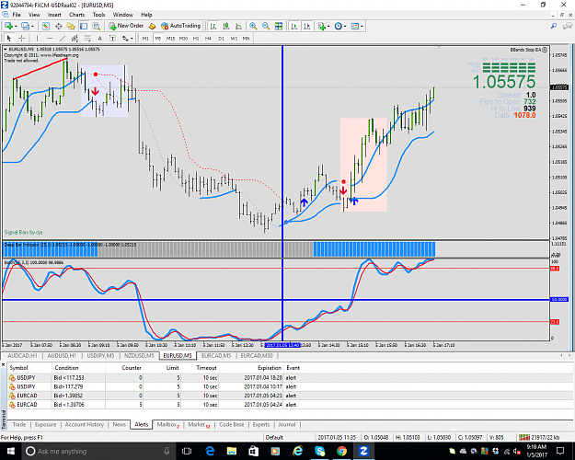Click the 'Ask me anything' search box
This screenshot has width=575, height=460.
tap(98, 451)
